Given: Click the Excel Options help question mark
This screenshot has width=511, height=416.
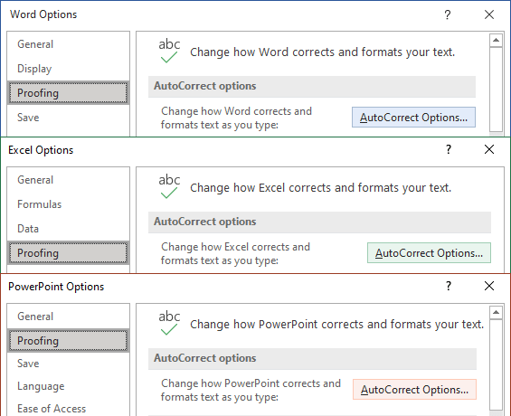Looking at the screenshot, I should click(x=449, y=149).
